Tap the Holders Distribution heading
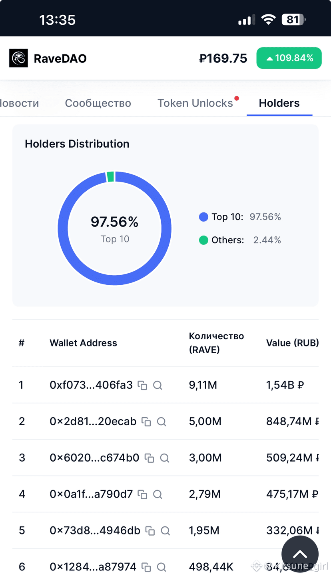This screenshot has height=576, width=331. pyautogui.click(x=77, y=144)
